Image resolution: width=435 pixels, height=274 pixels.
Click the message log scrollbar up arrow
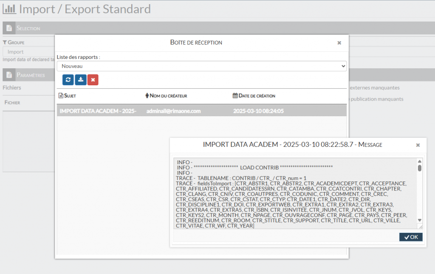tap(420, 162)
